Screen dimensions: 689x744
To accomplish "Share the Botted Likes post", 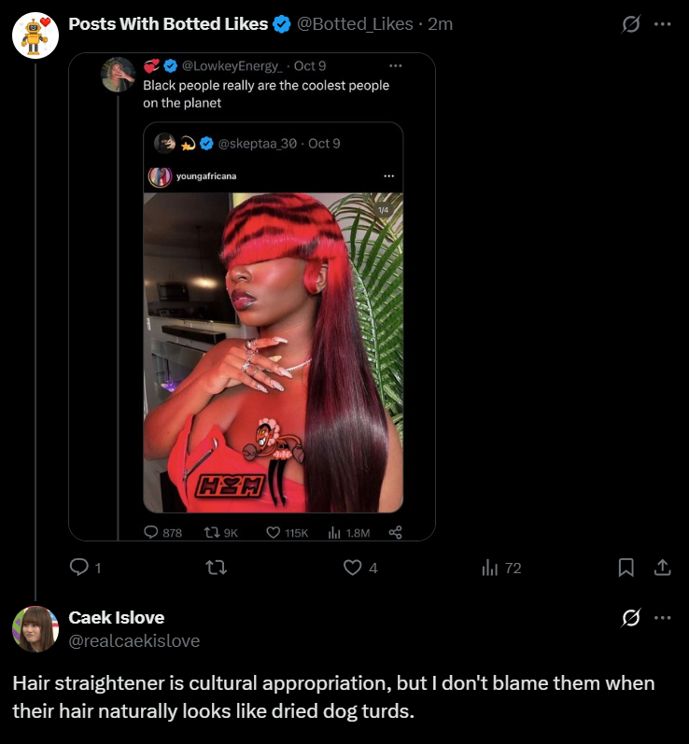I will pos(661,568).
